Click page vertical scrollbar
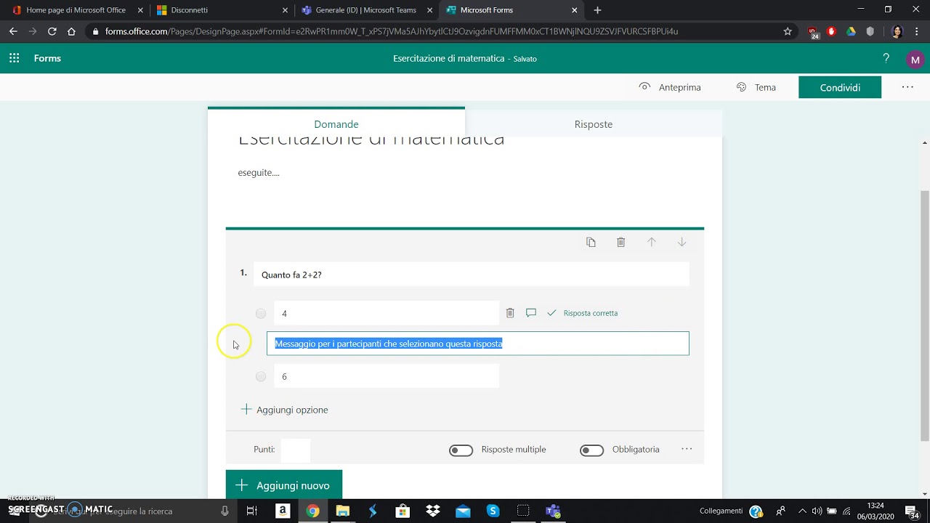Screen dimensions: 930x523 coord(924,315)
